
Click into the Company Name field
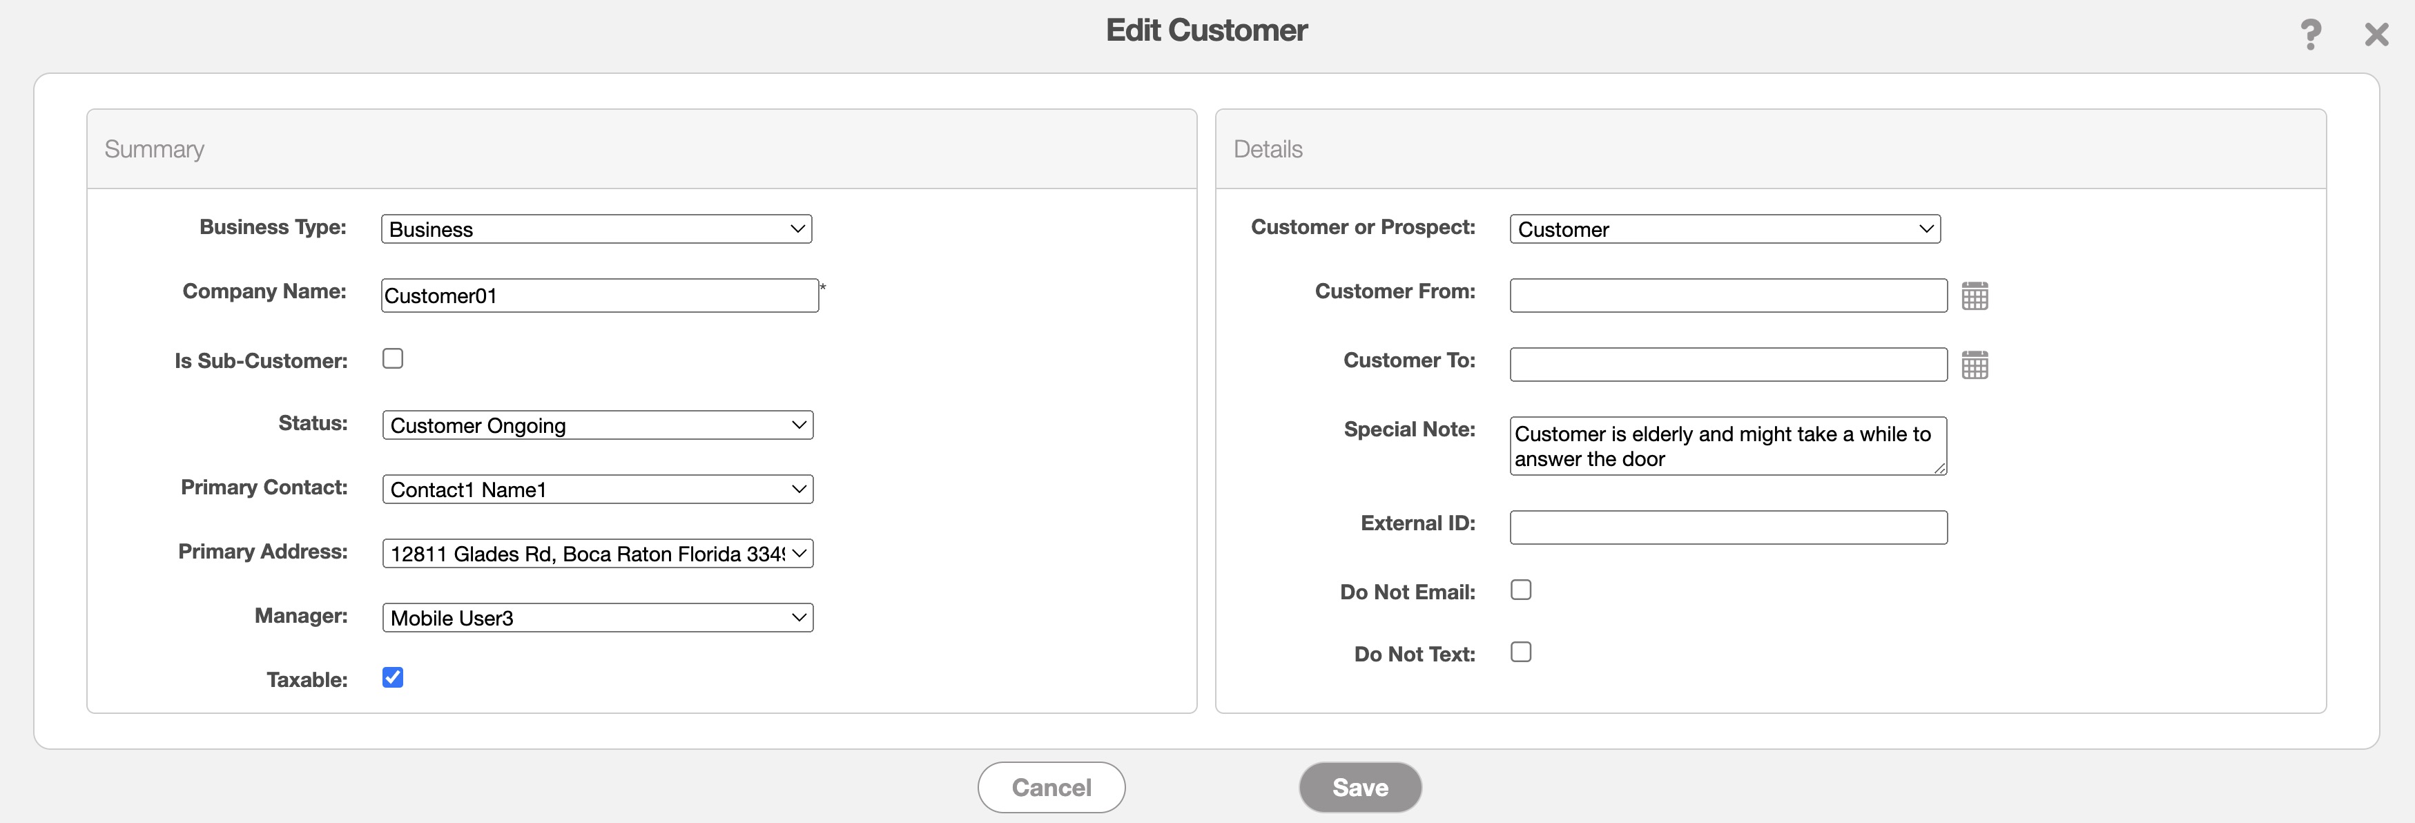[599, 296]
